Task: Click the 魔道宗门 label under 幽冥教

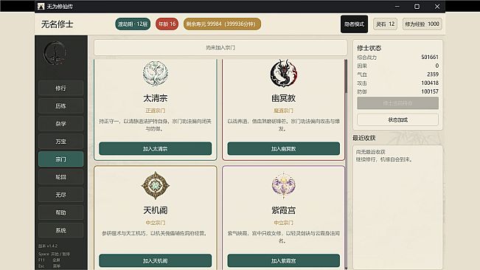Action: pyautogui.click(x=283, y=111)
